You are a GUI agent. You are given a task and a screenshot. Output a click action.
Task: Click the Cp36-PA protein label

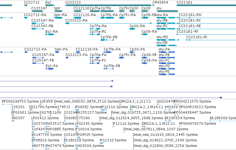point(138,49)
